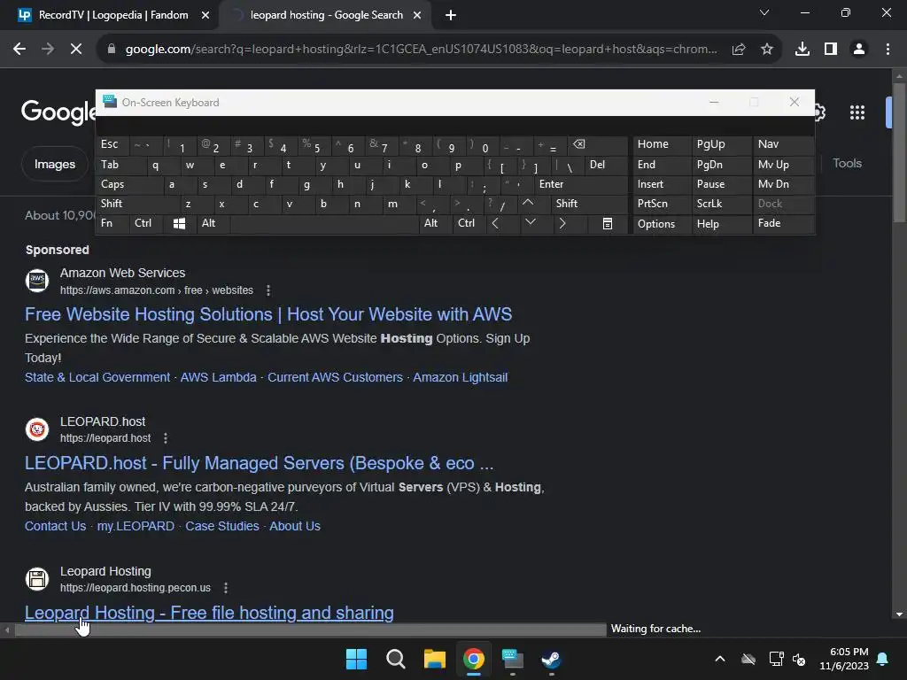
Task: Toggle the left Ctrl key
Action: pyautogui.click(x=146, y=224)
